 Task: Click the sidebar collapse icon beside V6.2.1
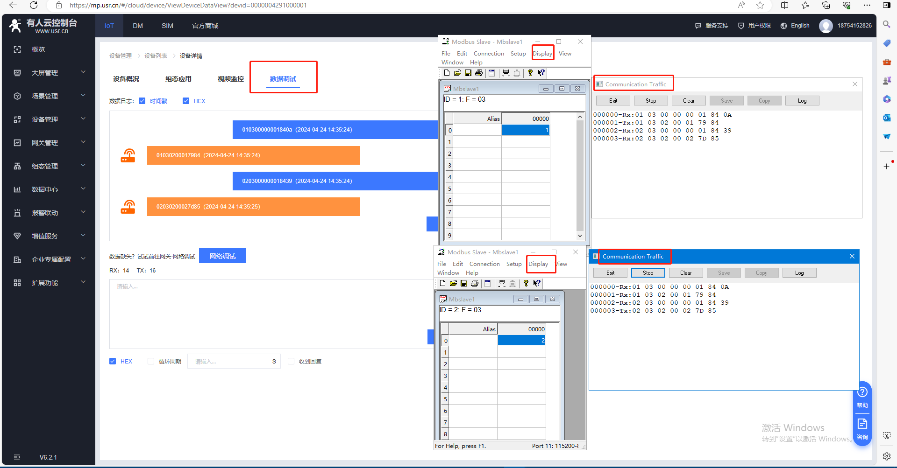17,457
